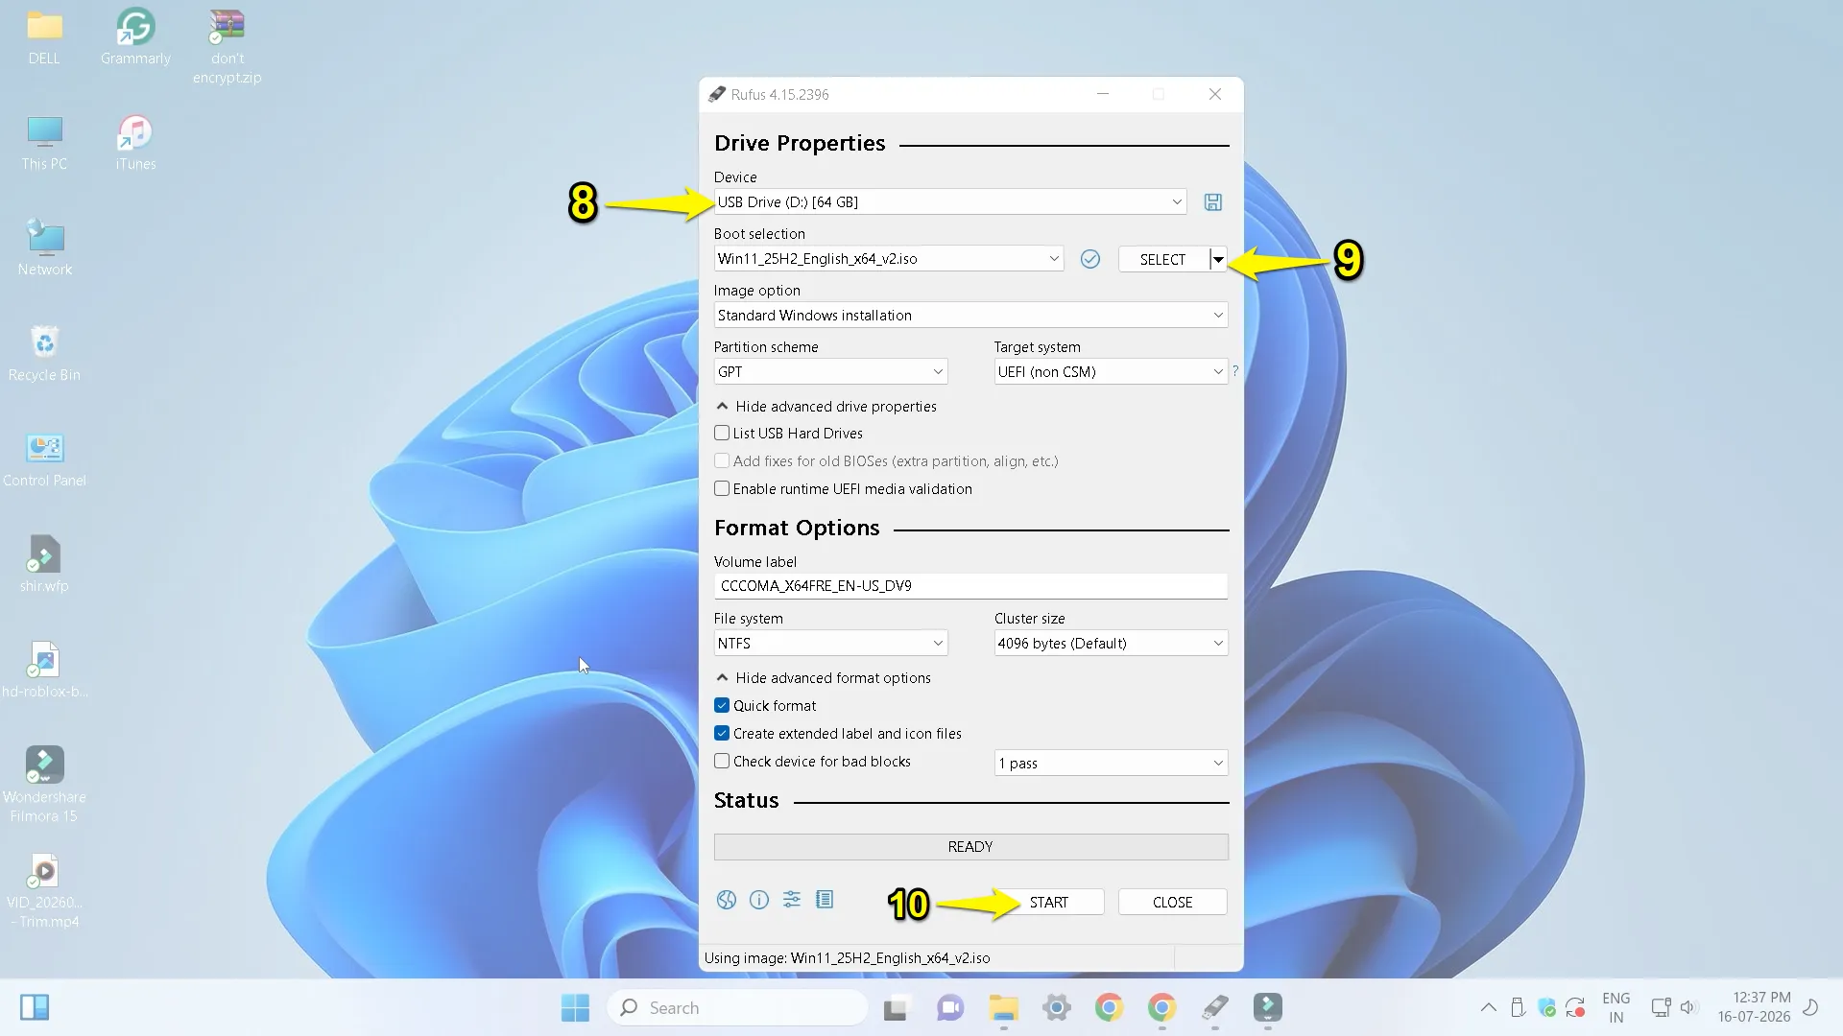
Task: Open File Explorer from the taskbar
Action: pos(1003,1007)
